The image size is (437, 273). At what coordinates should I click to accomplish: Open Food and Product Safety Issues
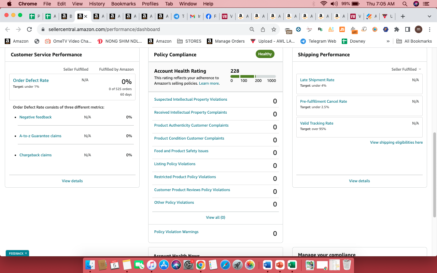pos(181,151)
